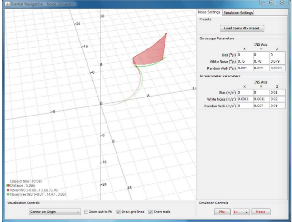Select the Noise Settings tab
Screen dimensions: 292x222
pos(209,12)
